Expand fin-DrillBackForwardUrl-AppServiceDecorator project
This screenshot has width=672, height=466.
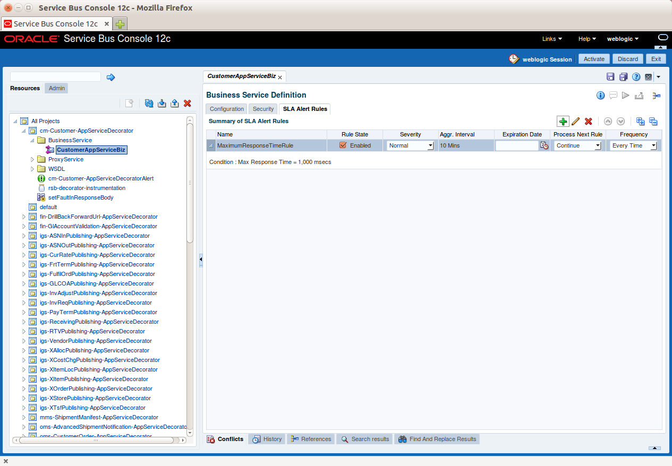(23, 217)
